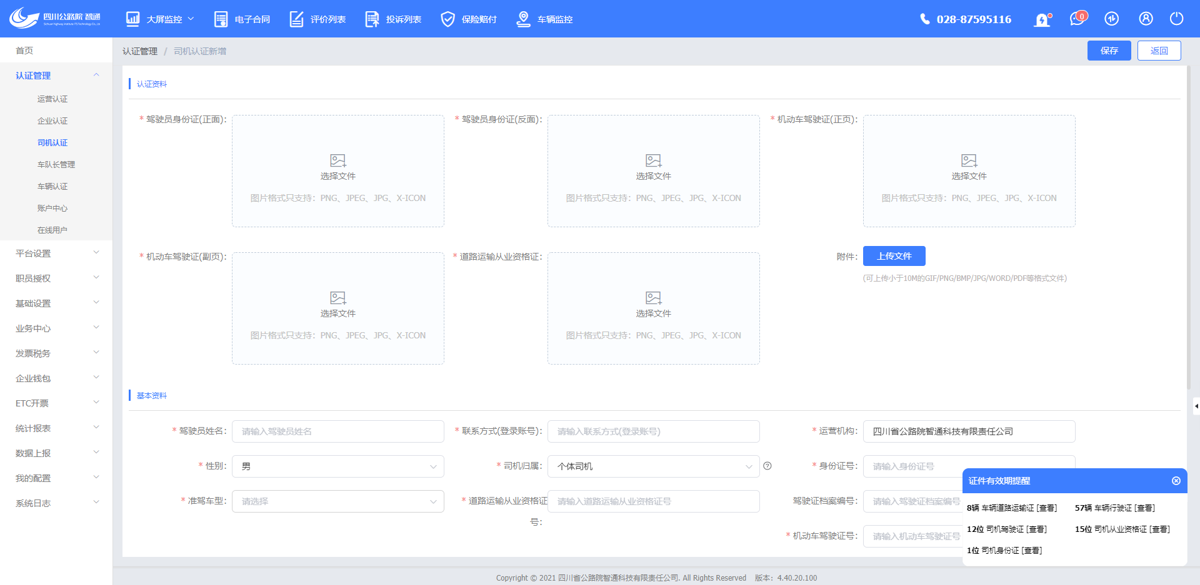Click image icon in 驾驶员身份证(正面) upload box
Viewport: 1200px width, 585px height.
click(338, 160)
